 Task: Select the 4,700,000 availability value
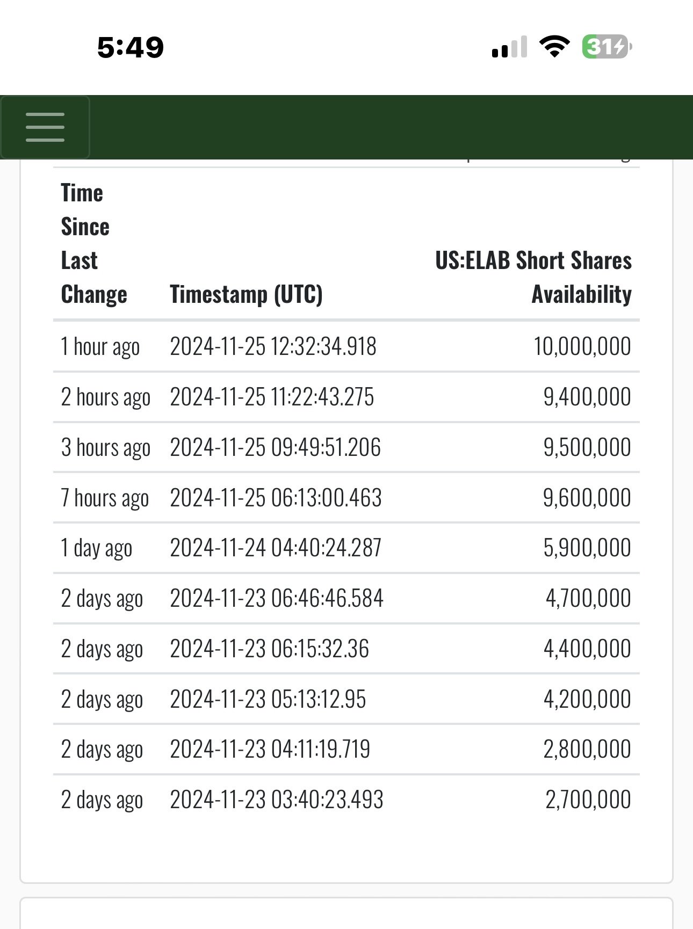coord(588,598)
